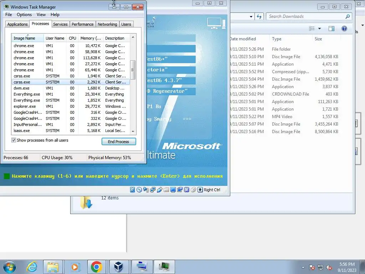Switch to the Applications tab
This screenshot has width=365, height=274.
click(17, 24)
